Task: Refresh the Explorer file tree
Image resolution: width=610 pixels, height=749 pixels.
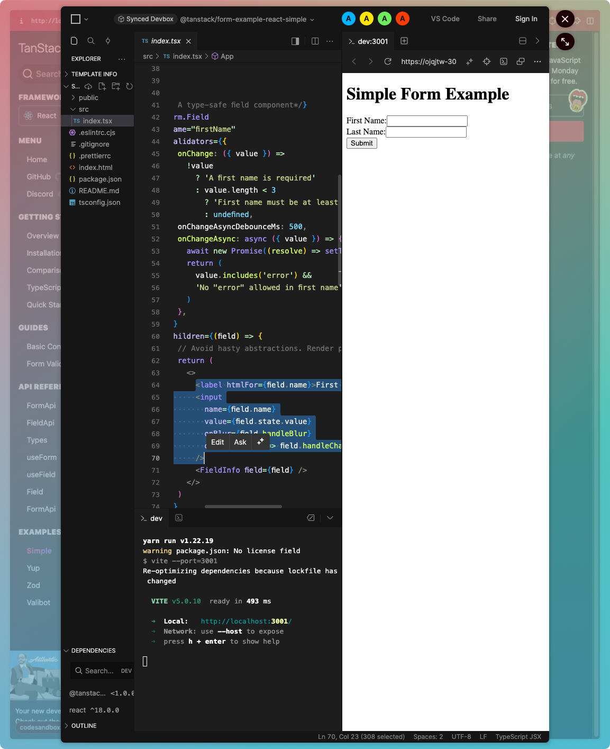Action: pos(130,86)
